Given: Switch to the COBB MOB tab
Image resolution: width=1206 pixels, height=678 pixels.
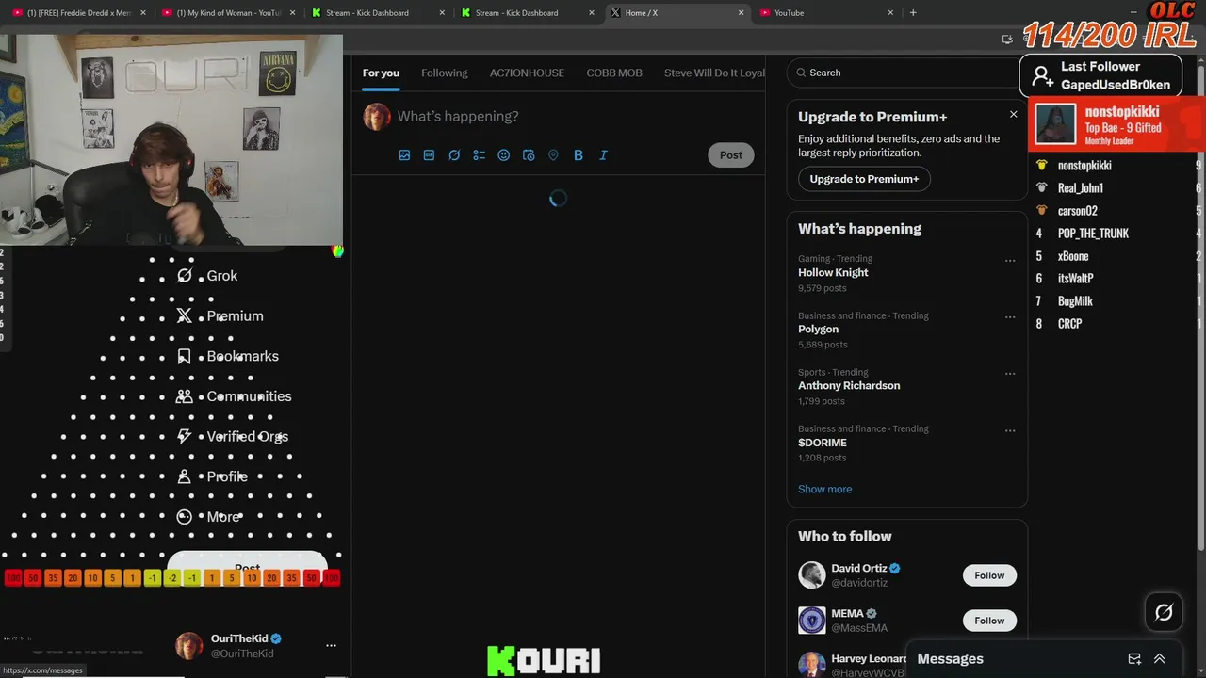Looking at the screenshot, I should click(x=614, y=73).
